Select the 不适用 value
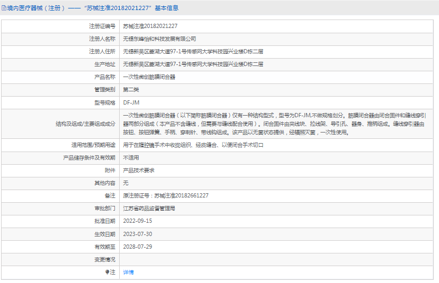This screenshot has height=283, width=439. coord(131,158)
